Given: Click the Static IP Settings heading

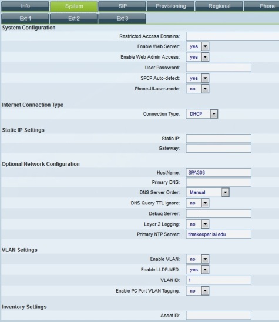Looking at the screenshot, I should 23,130.
